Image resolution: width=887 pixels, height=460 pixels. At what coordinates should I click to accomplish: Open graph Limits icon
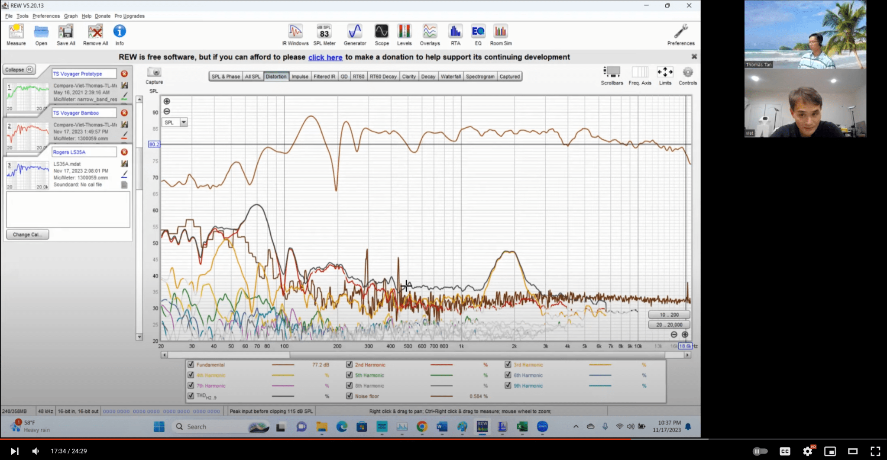click(x=665, y=72)
